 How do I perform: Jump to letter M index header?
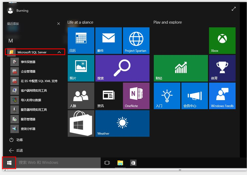click(x=11, y=41)
